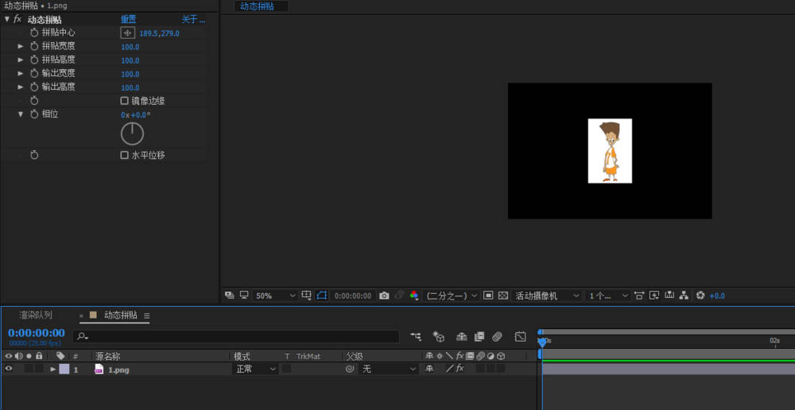Open the 1个 view layout dropdown
795x410 pixels.
(x=607, y=296)
